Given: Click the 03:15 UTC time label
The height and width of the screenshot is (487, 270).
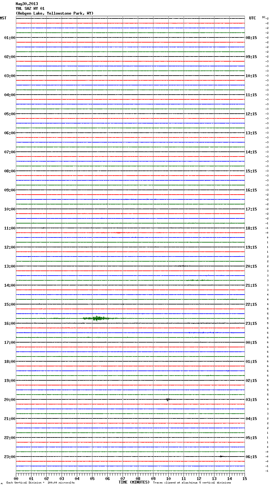Looking at the screenshot, I should pos(251,400).
